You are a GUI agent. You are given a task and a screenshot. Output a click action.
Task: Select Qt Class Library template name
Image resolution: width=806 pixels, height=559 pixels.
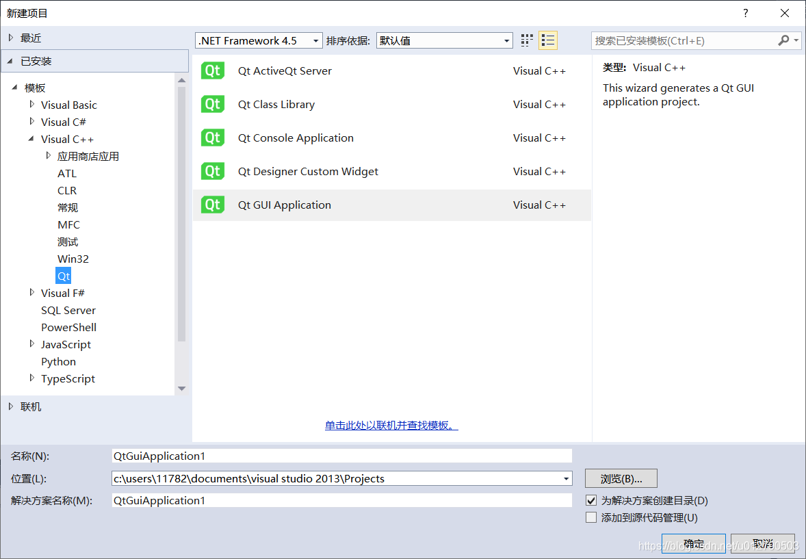(276, 105)
